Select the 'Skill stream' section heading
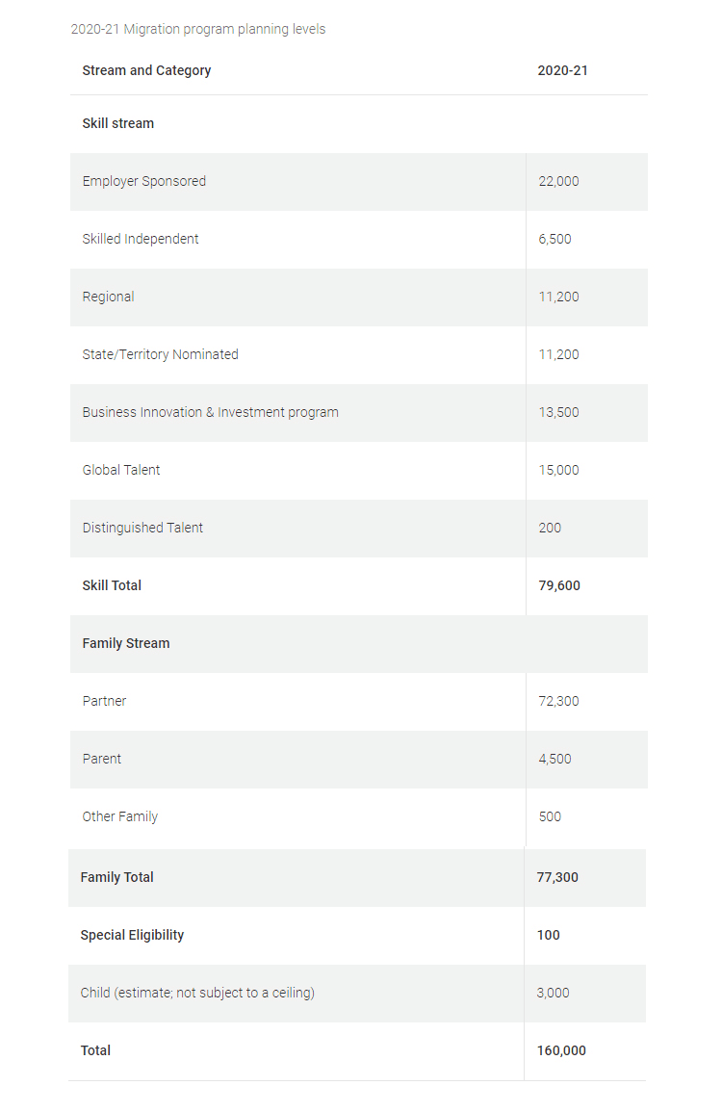 click(x=117, y=123)
